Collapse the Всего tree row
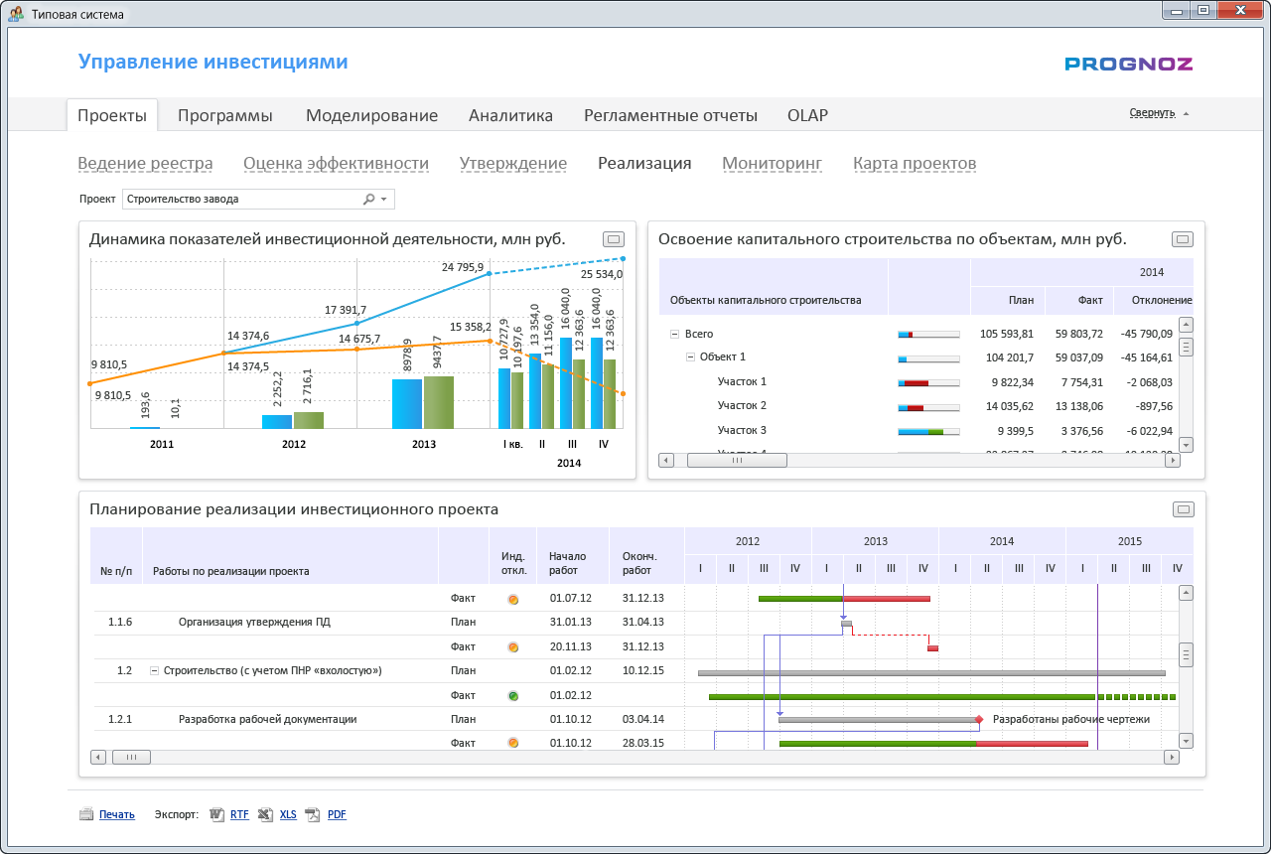 pyautogui.click(x=674, y=335)
